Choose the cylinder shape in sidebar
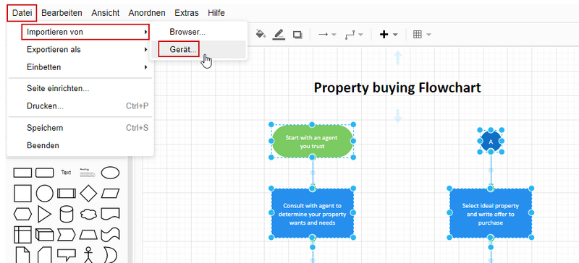Screen dimensions: 579x263 [66, 214]
